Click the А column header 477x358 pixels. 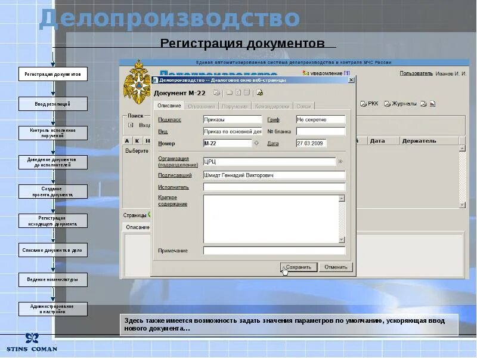pyautogui.click(x=127, y=141)
